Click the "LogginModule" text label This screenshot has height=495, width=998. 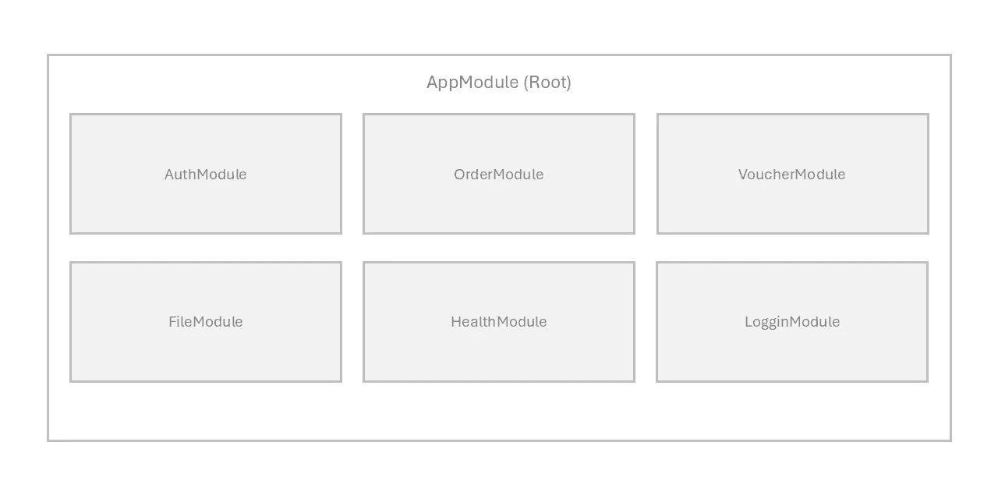pos(792,322)
